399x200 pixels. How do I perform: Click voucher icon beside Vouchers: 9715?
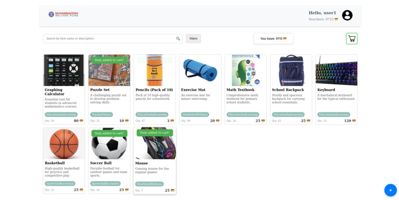click(x=336, y=19)
